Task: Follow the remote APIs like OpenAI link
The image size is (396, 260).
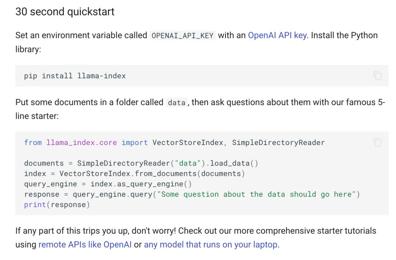Action: [85, 244]
